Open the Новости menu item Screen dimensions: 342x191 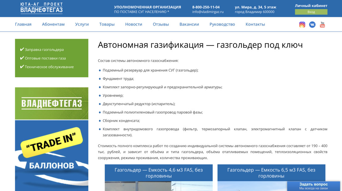(133, 24)
